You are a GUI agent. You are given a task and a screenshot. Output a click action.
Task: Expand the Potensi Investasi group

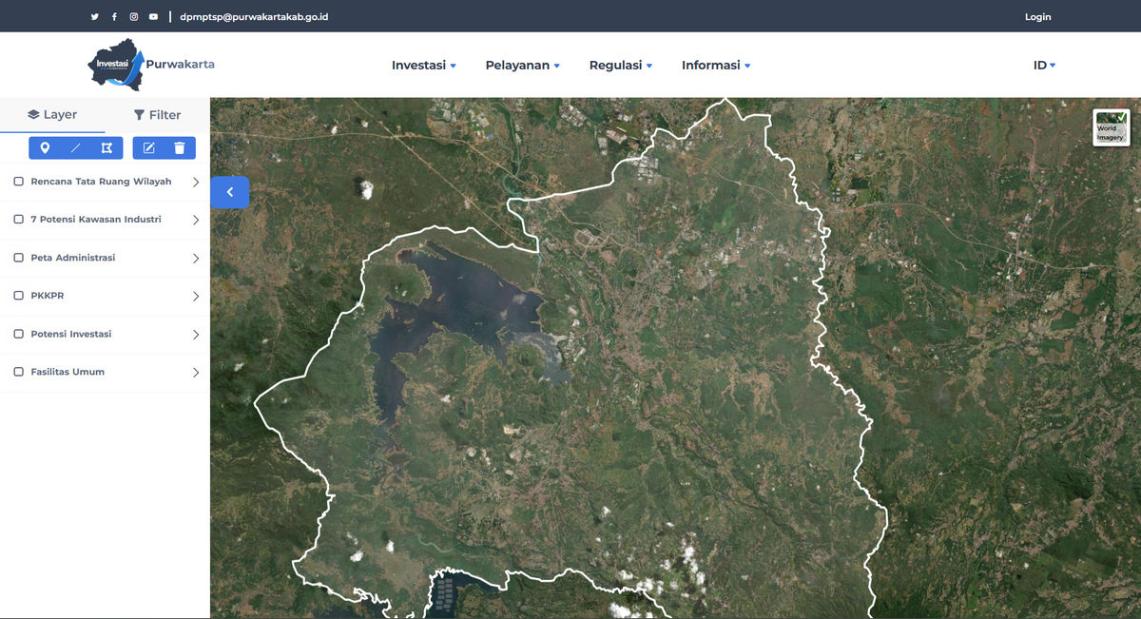point(196,334)
